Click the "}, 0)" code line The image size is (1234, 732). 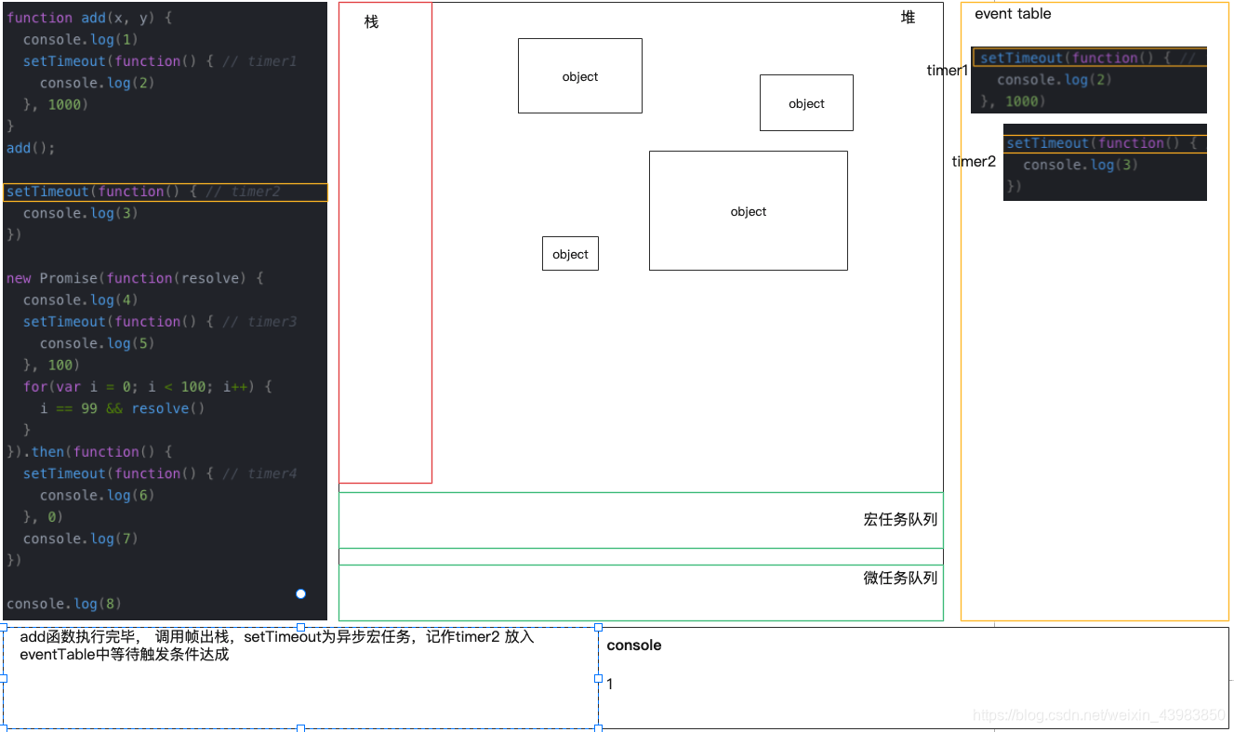point(43,517)
